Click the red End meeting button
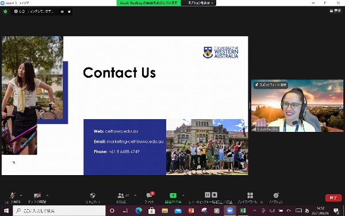This screenshot has width=345, height=216. click(x=333, y=198)
